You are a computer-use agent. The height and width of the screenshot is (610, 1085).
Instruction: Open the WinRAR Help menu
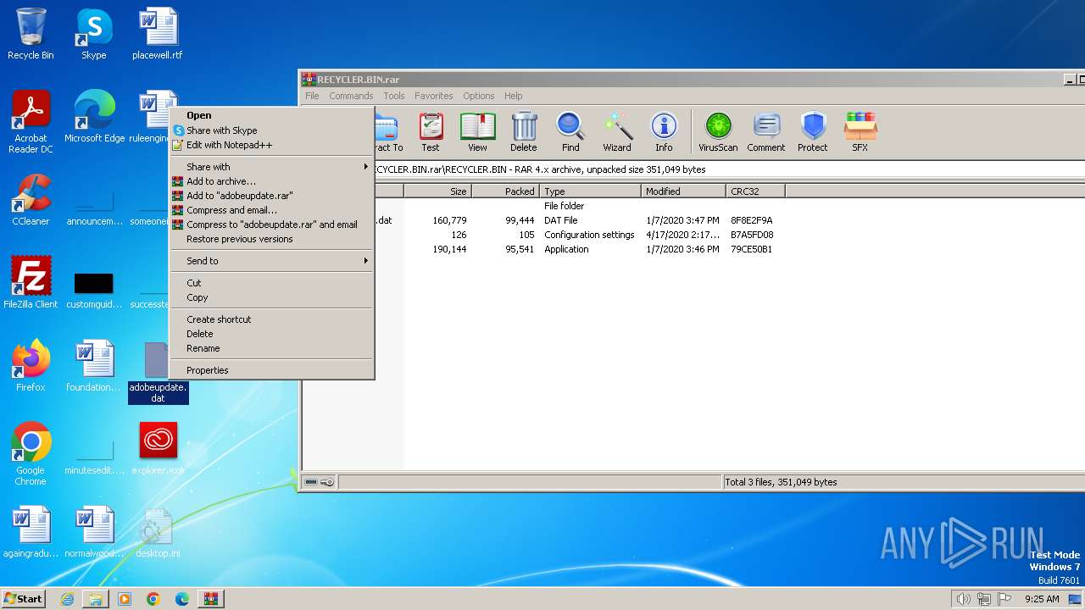(513, 96)
